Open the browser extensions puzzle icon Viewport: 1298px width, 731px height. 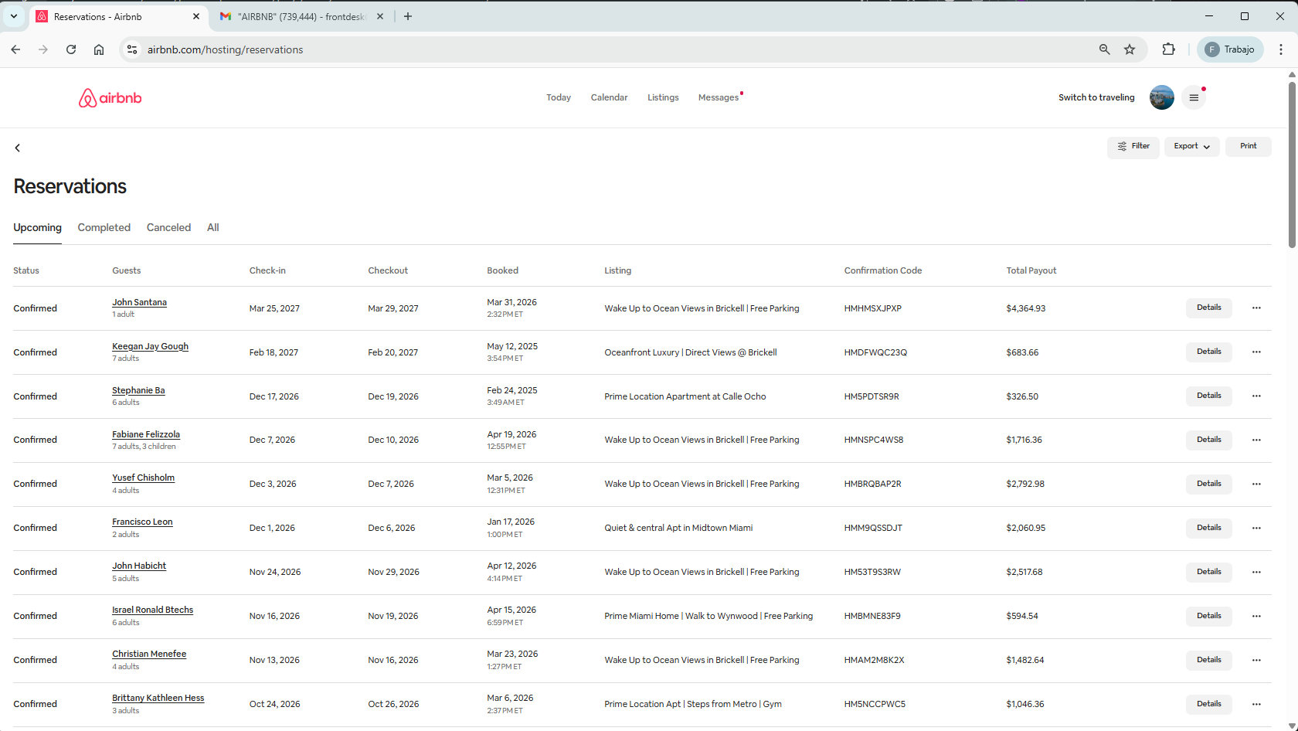[1168, 49]
